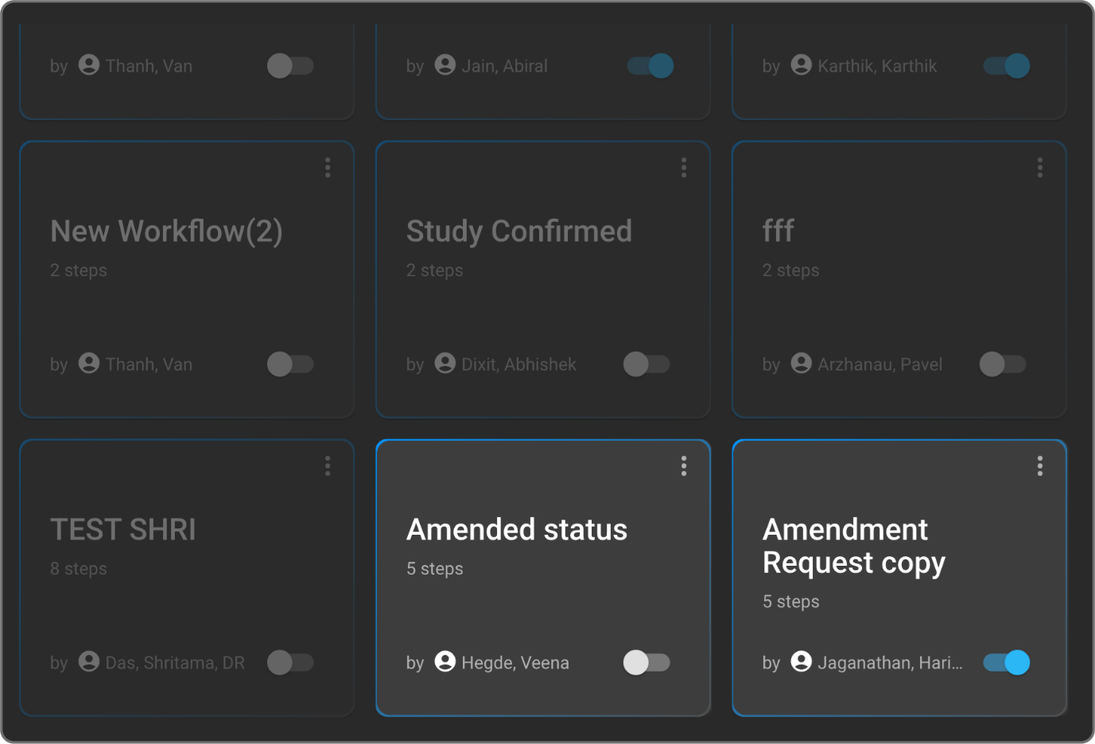
Task: Open the three-dot menu on New Workflow(2) card
Action: pyautogui.click(x=328, y=167)
